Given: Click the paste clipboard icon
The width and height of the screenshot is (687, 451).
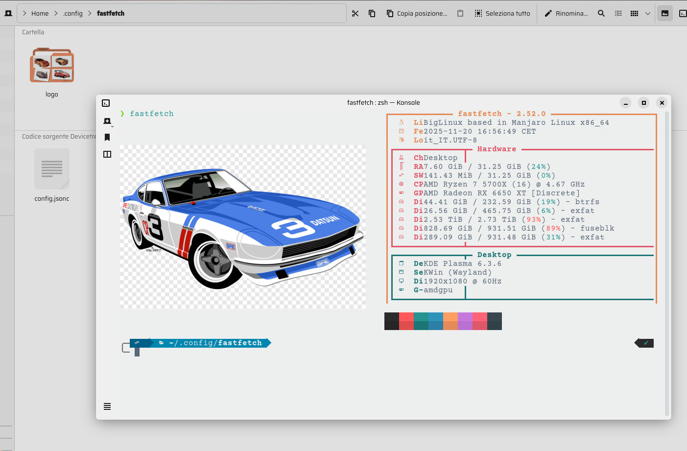Looking at the screenshot, I should [x=460, y=14].
